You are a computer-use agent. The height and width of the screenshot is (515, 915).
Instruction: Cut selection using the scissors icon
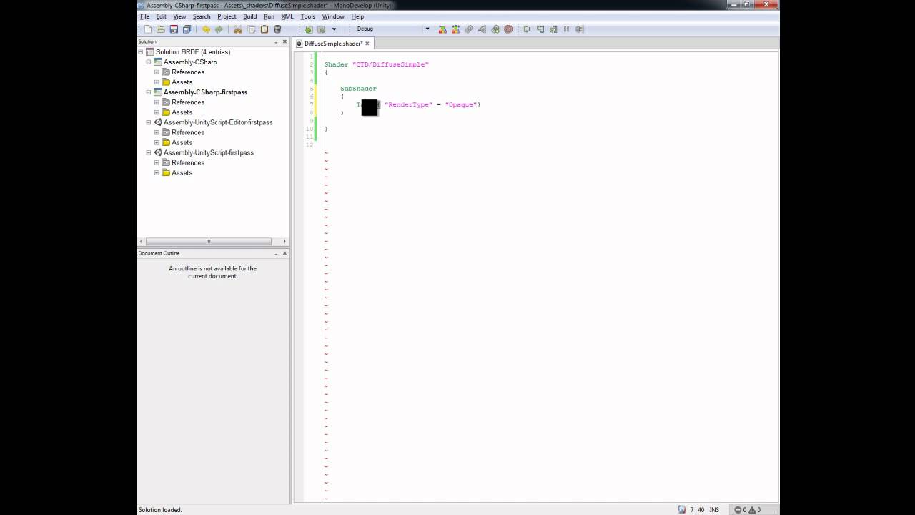coord(238,29)
